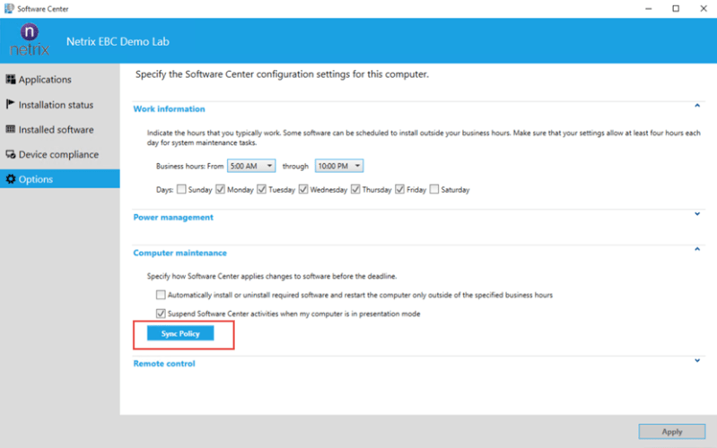Viewport: 717px width, 448px height.
Task: Expand the Power management section
Action: point(696,214)
